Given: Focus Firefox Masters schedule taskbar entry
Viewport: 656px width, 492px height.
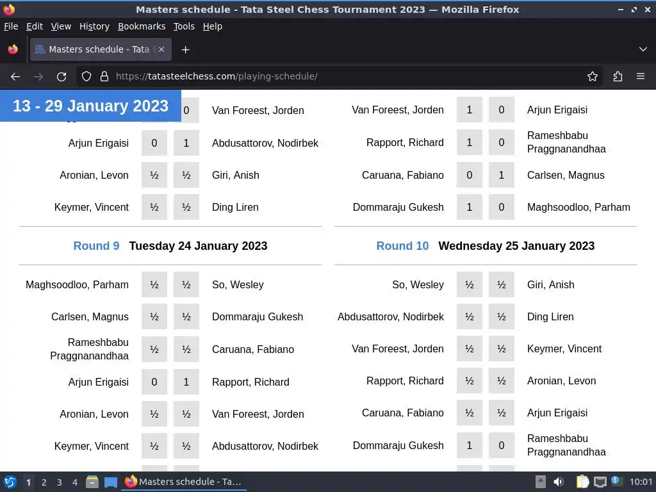Looking at the screenshot, I should pyautogui.click(x=184, y=482).
